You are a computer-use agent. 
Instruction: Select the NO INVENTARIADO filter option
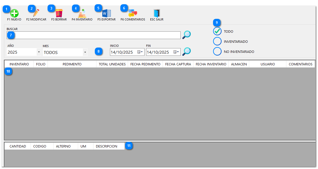pos(217,51)
